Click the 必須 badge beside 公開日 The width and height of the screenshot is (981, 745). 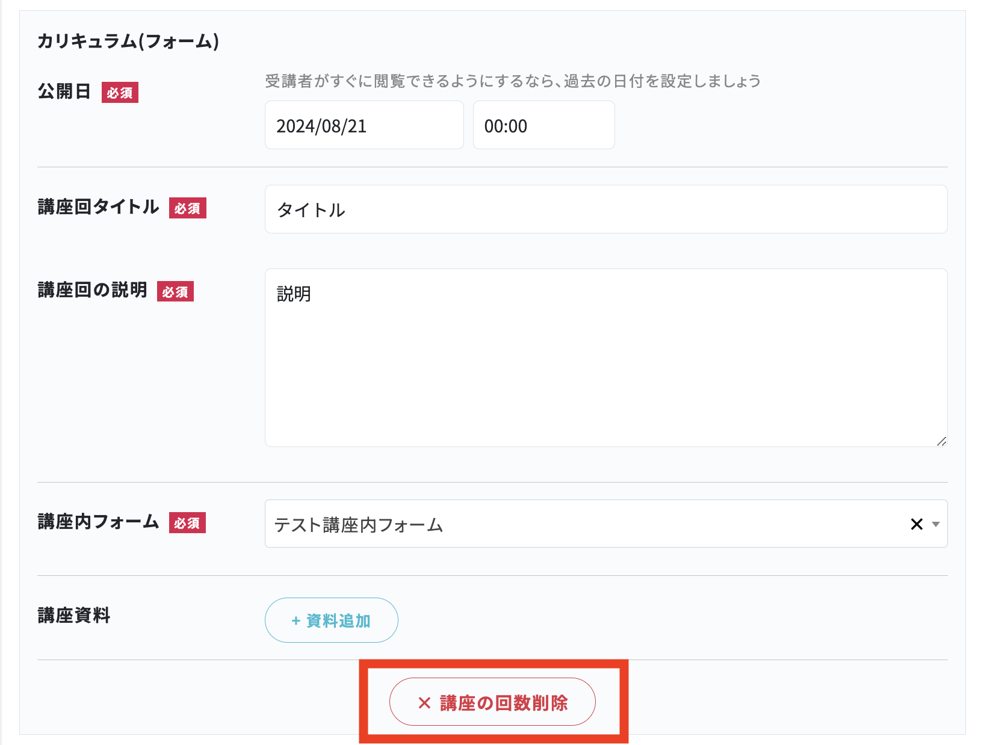pos(120,93)
